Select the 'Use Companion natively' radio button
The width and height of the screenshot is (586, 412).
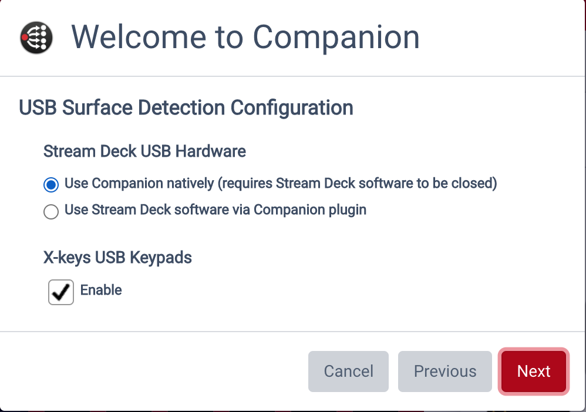point(51,184)
